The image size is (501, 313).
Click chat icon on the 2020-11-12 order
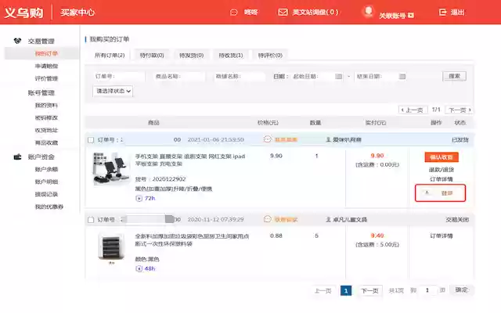click(x=268, y=219)
